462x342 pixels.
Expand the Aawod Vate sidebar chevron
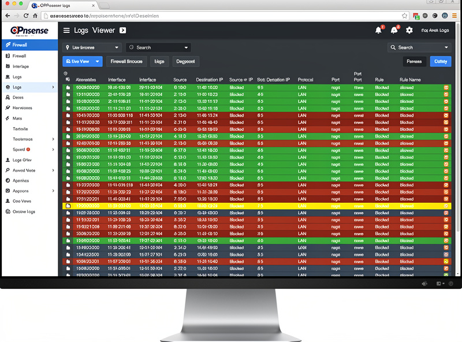[x=53, y=170]
